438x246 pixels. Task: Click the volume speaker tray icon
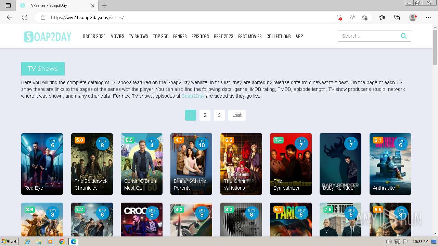click(x=389, y=242)
